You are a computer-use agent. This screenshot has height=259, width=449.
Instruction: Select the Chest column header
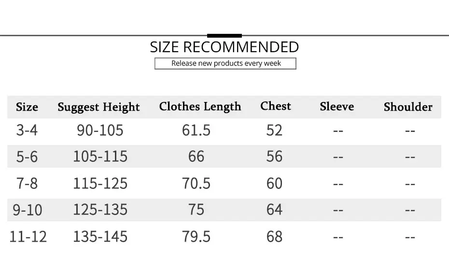(276, 106)
